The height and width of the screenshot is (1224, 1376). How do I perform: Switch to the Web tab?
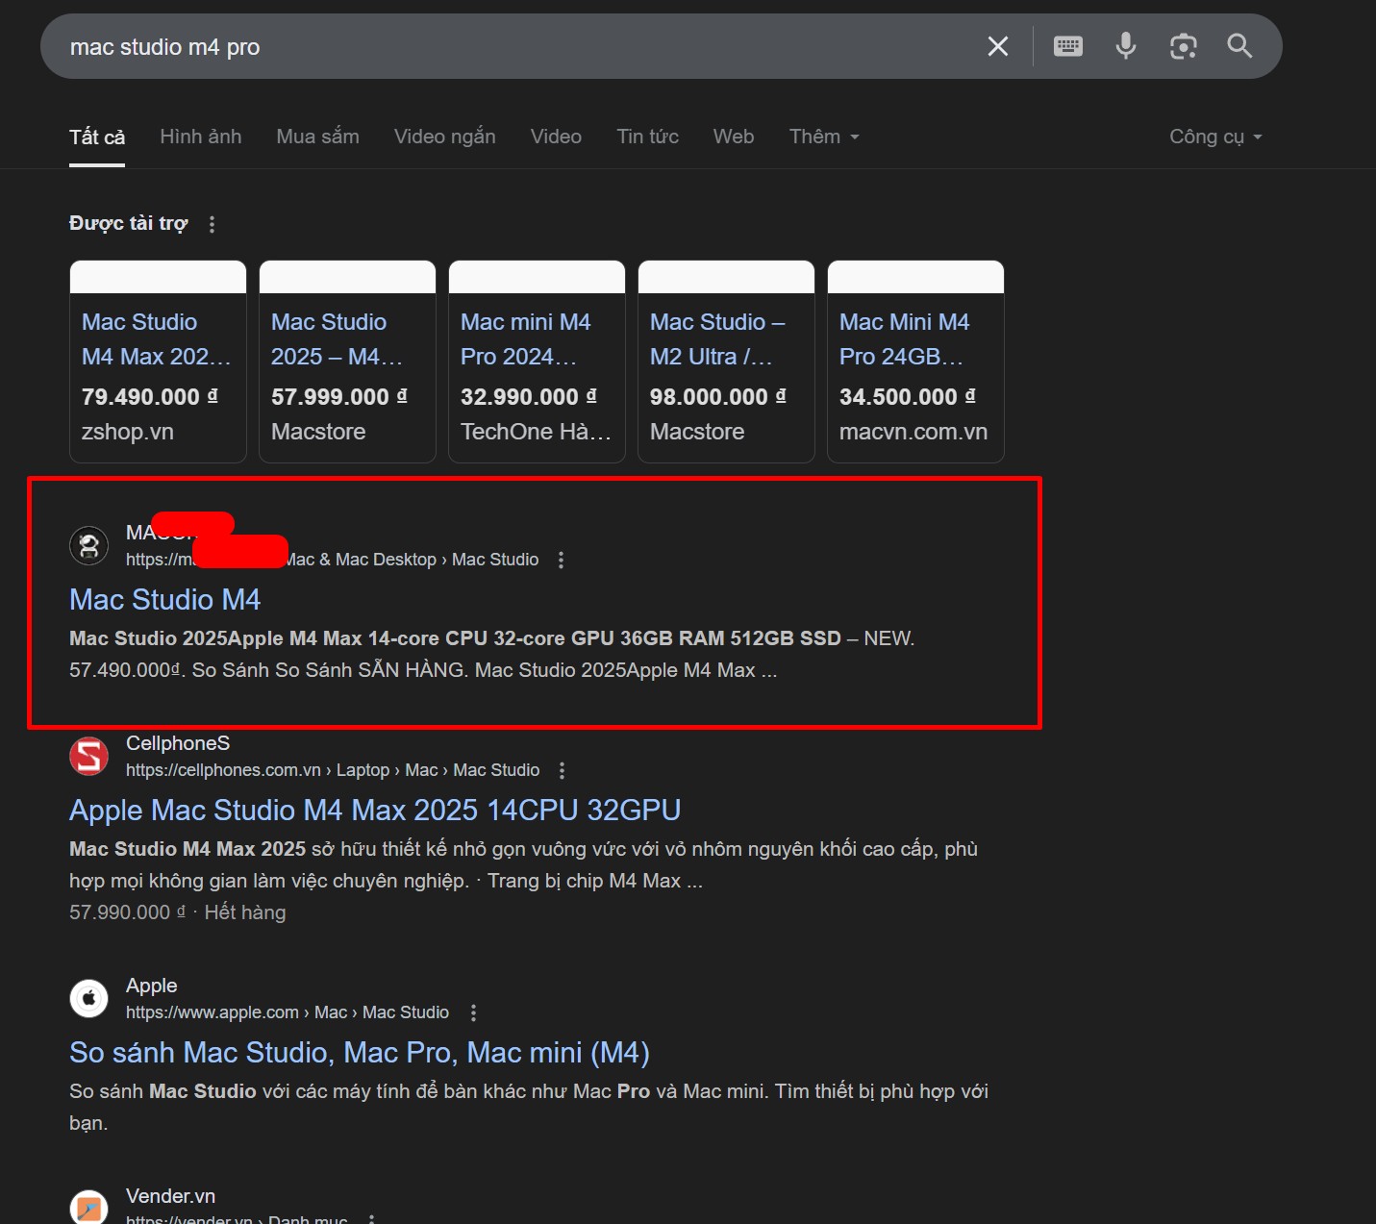734,137
